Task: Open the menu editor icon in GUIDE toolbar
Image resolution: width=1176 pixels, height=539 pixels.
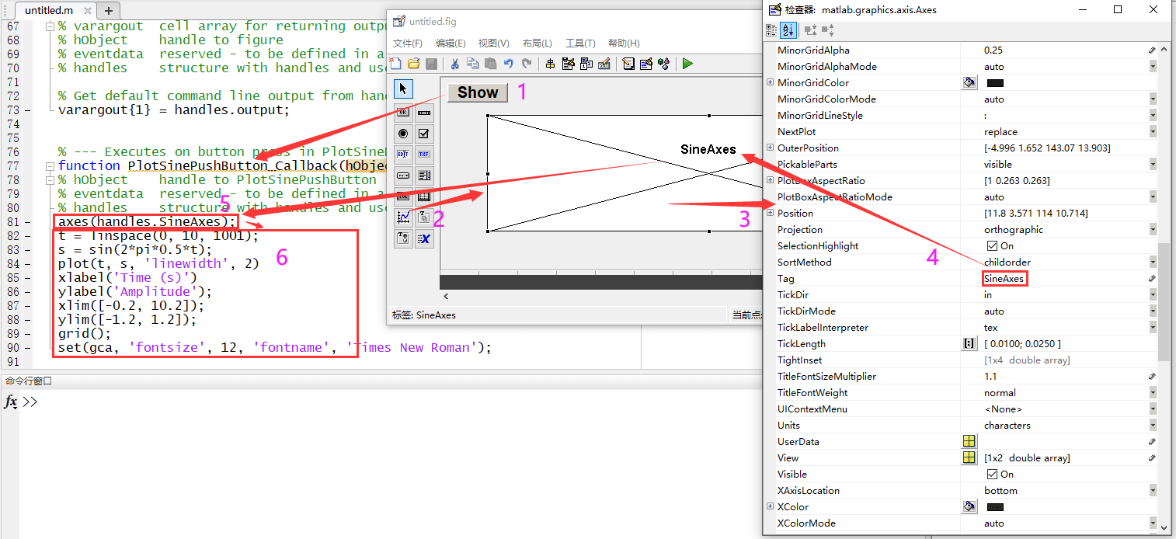Action: pyautogui.click(x=568, y=64)
